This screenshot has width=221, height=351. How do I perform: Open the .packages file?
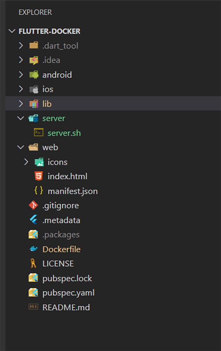coord(61,234)
